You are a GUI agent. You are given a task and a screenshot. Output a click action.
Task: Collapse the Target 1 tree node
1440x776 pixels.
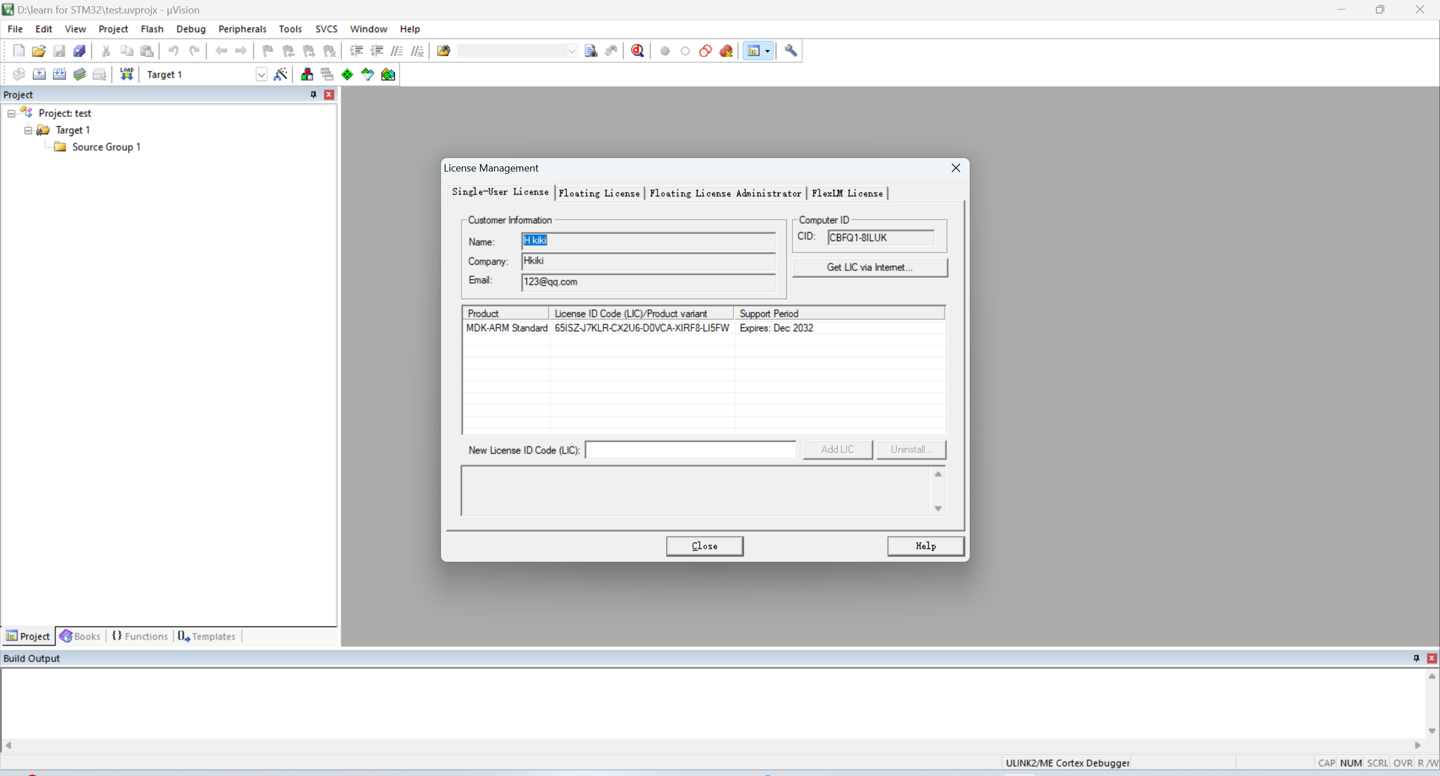coord(28,130)
